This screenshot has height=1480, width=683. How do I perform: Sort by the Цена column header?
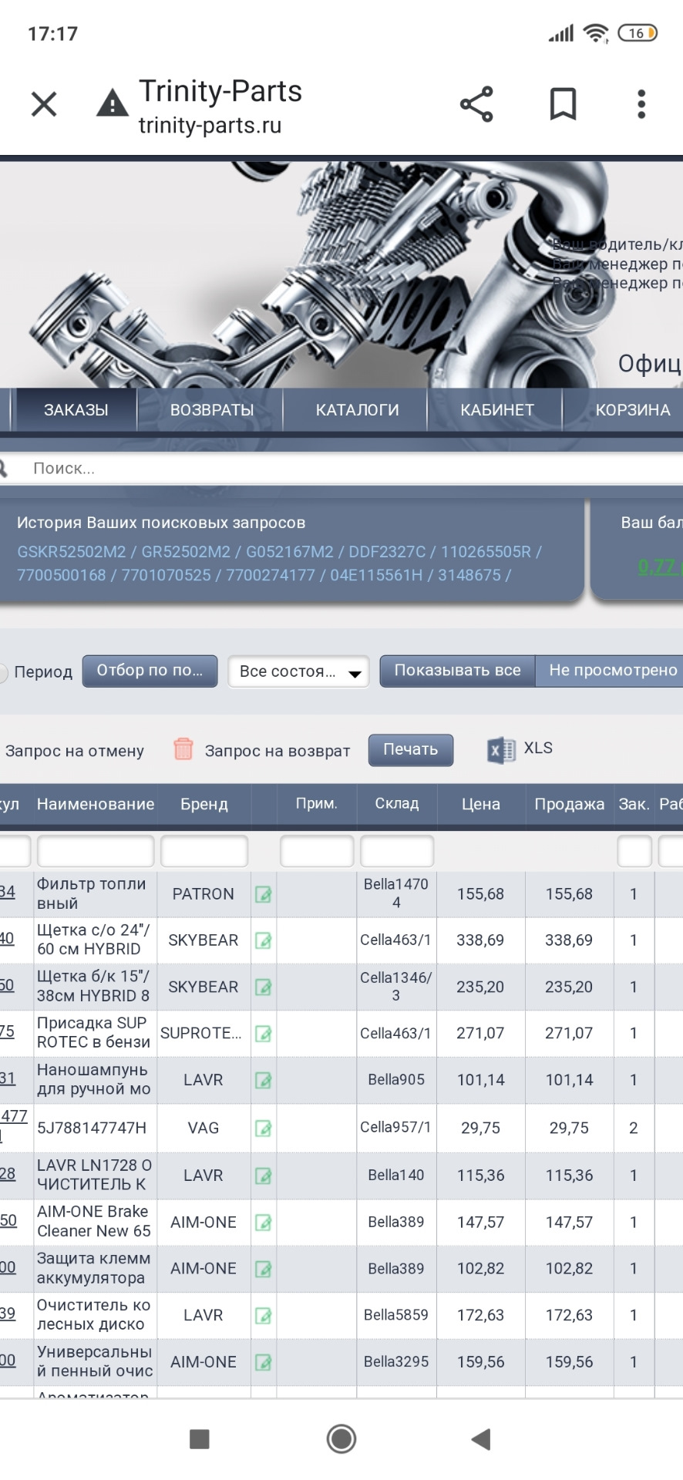click(x=481, y=804)
